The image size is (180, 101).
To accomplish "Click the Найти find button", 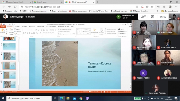I will pos(121,29).
